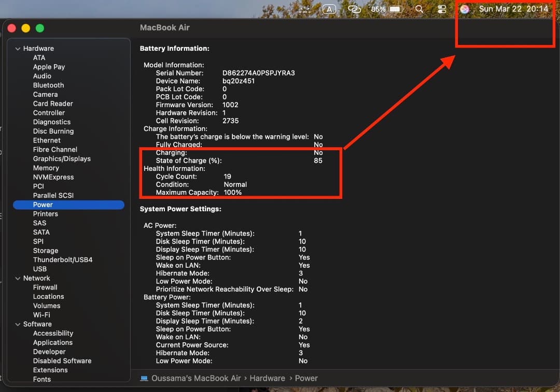Click Cycle Count value 19
The height and width of the screenshot is (392, 560).
pos(228,177)
